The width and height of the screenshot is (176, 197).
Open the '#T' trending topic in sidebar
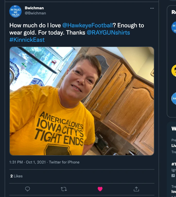(173, 164)
